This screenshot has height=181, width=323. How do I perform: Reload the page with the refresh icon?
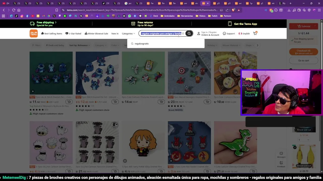click(x=14, y=10)
